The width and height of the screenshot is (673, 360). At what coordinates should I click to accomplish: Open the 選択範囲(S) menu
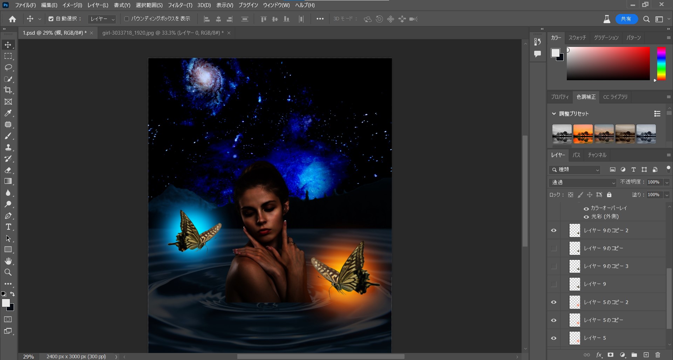[149, 5]
